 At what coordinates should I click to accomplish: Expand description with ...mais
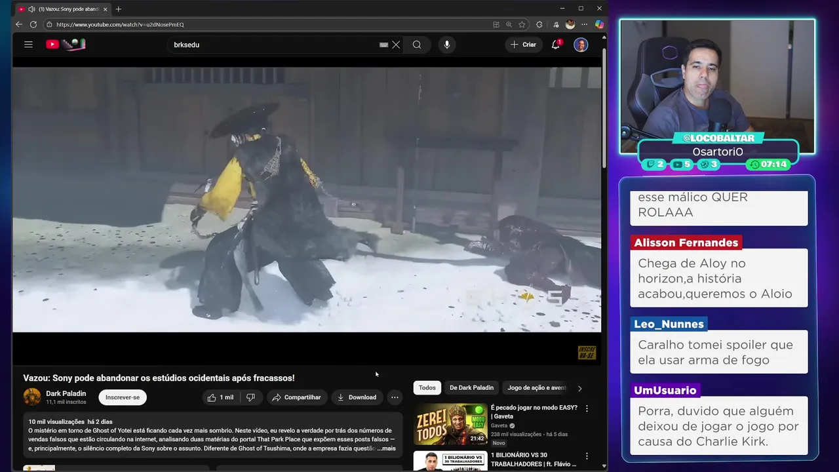(x=387, y=448)
